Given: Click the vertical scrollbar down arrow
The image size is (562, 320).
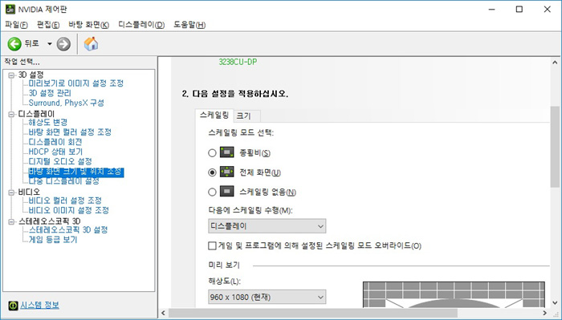Looking at the screenshot, I should [x=555, y=302].
